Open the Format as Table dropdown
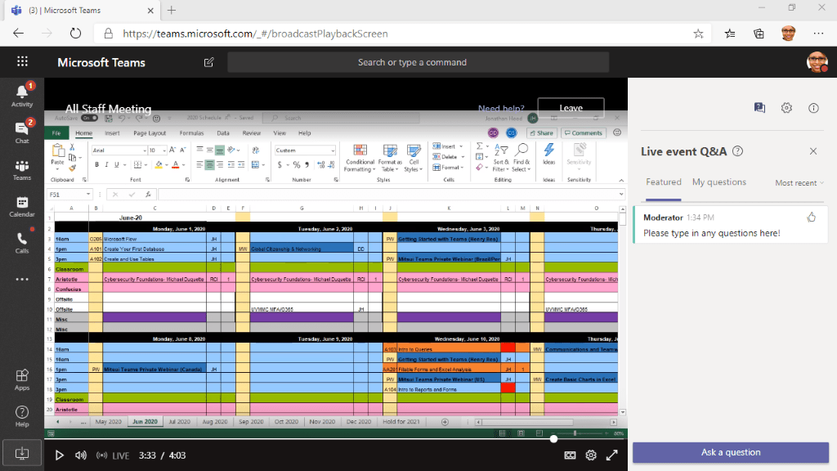837x471 pixels. click(x=390, y=158)
